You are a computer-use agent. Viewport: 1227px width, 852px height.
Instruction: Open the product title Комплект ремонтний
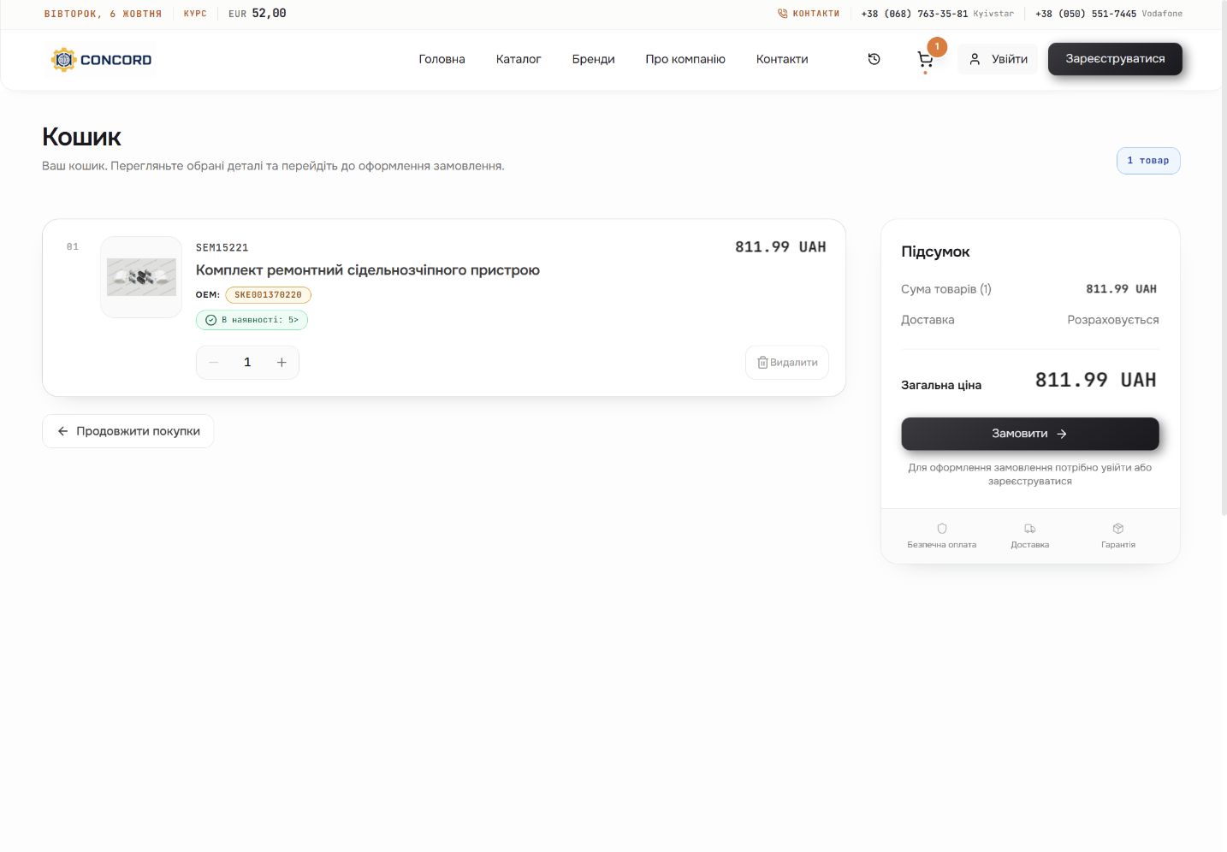point(368,270)
